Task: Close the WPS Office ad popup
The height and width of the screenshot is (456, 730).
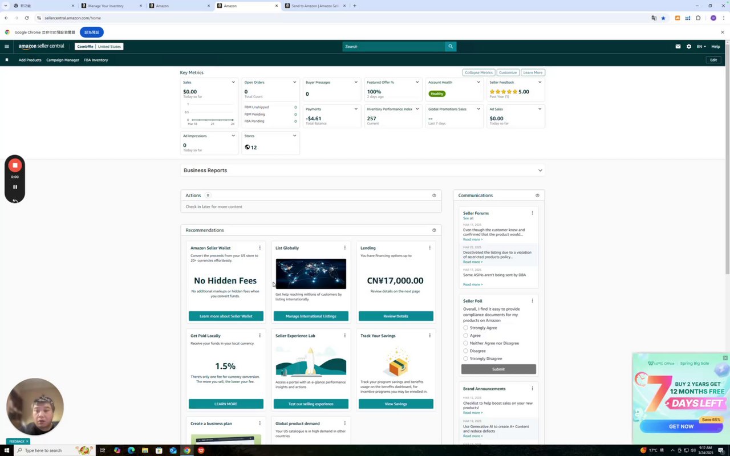Action: click(x=725, y=358)
